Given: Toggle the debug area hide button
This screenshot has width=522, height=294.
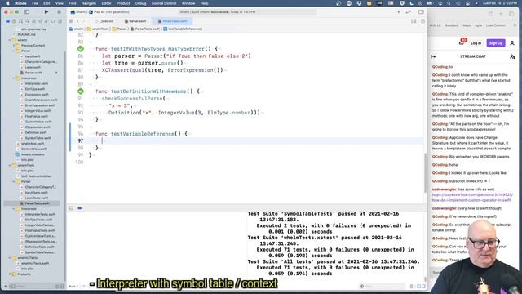Looking at the screenshot, I should pyautogui.click(x=71, y=208).
